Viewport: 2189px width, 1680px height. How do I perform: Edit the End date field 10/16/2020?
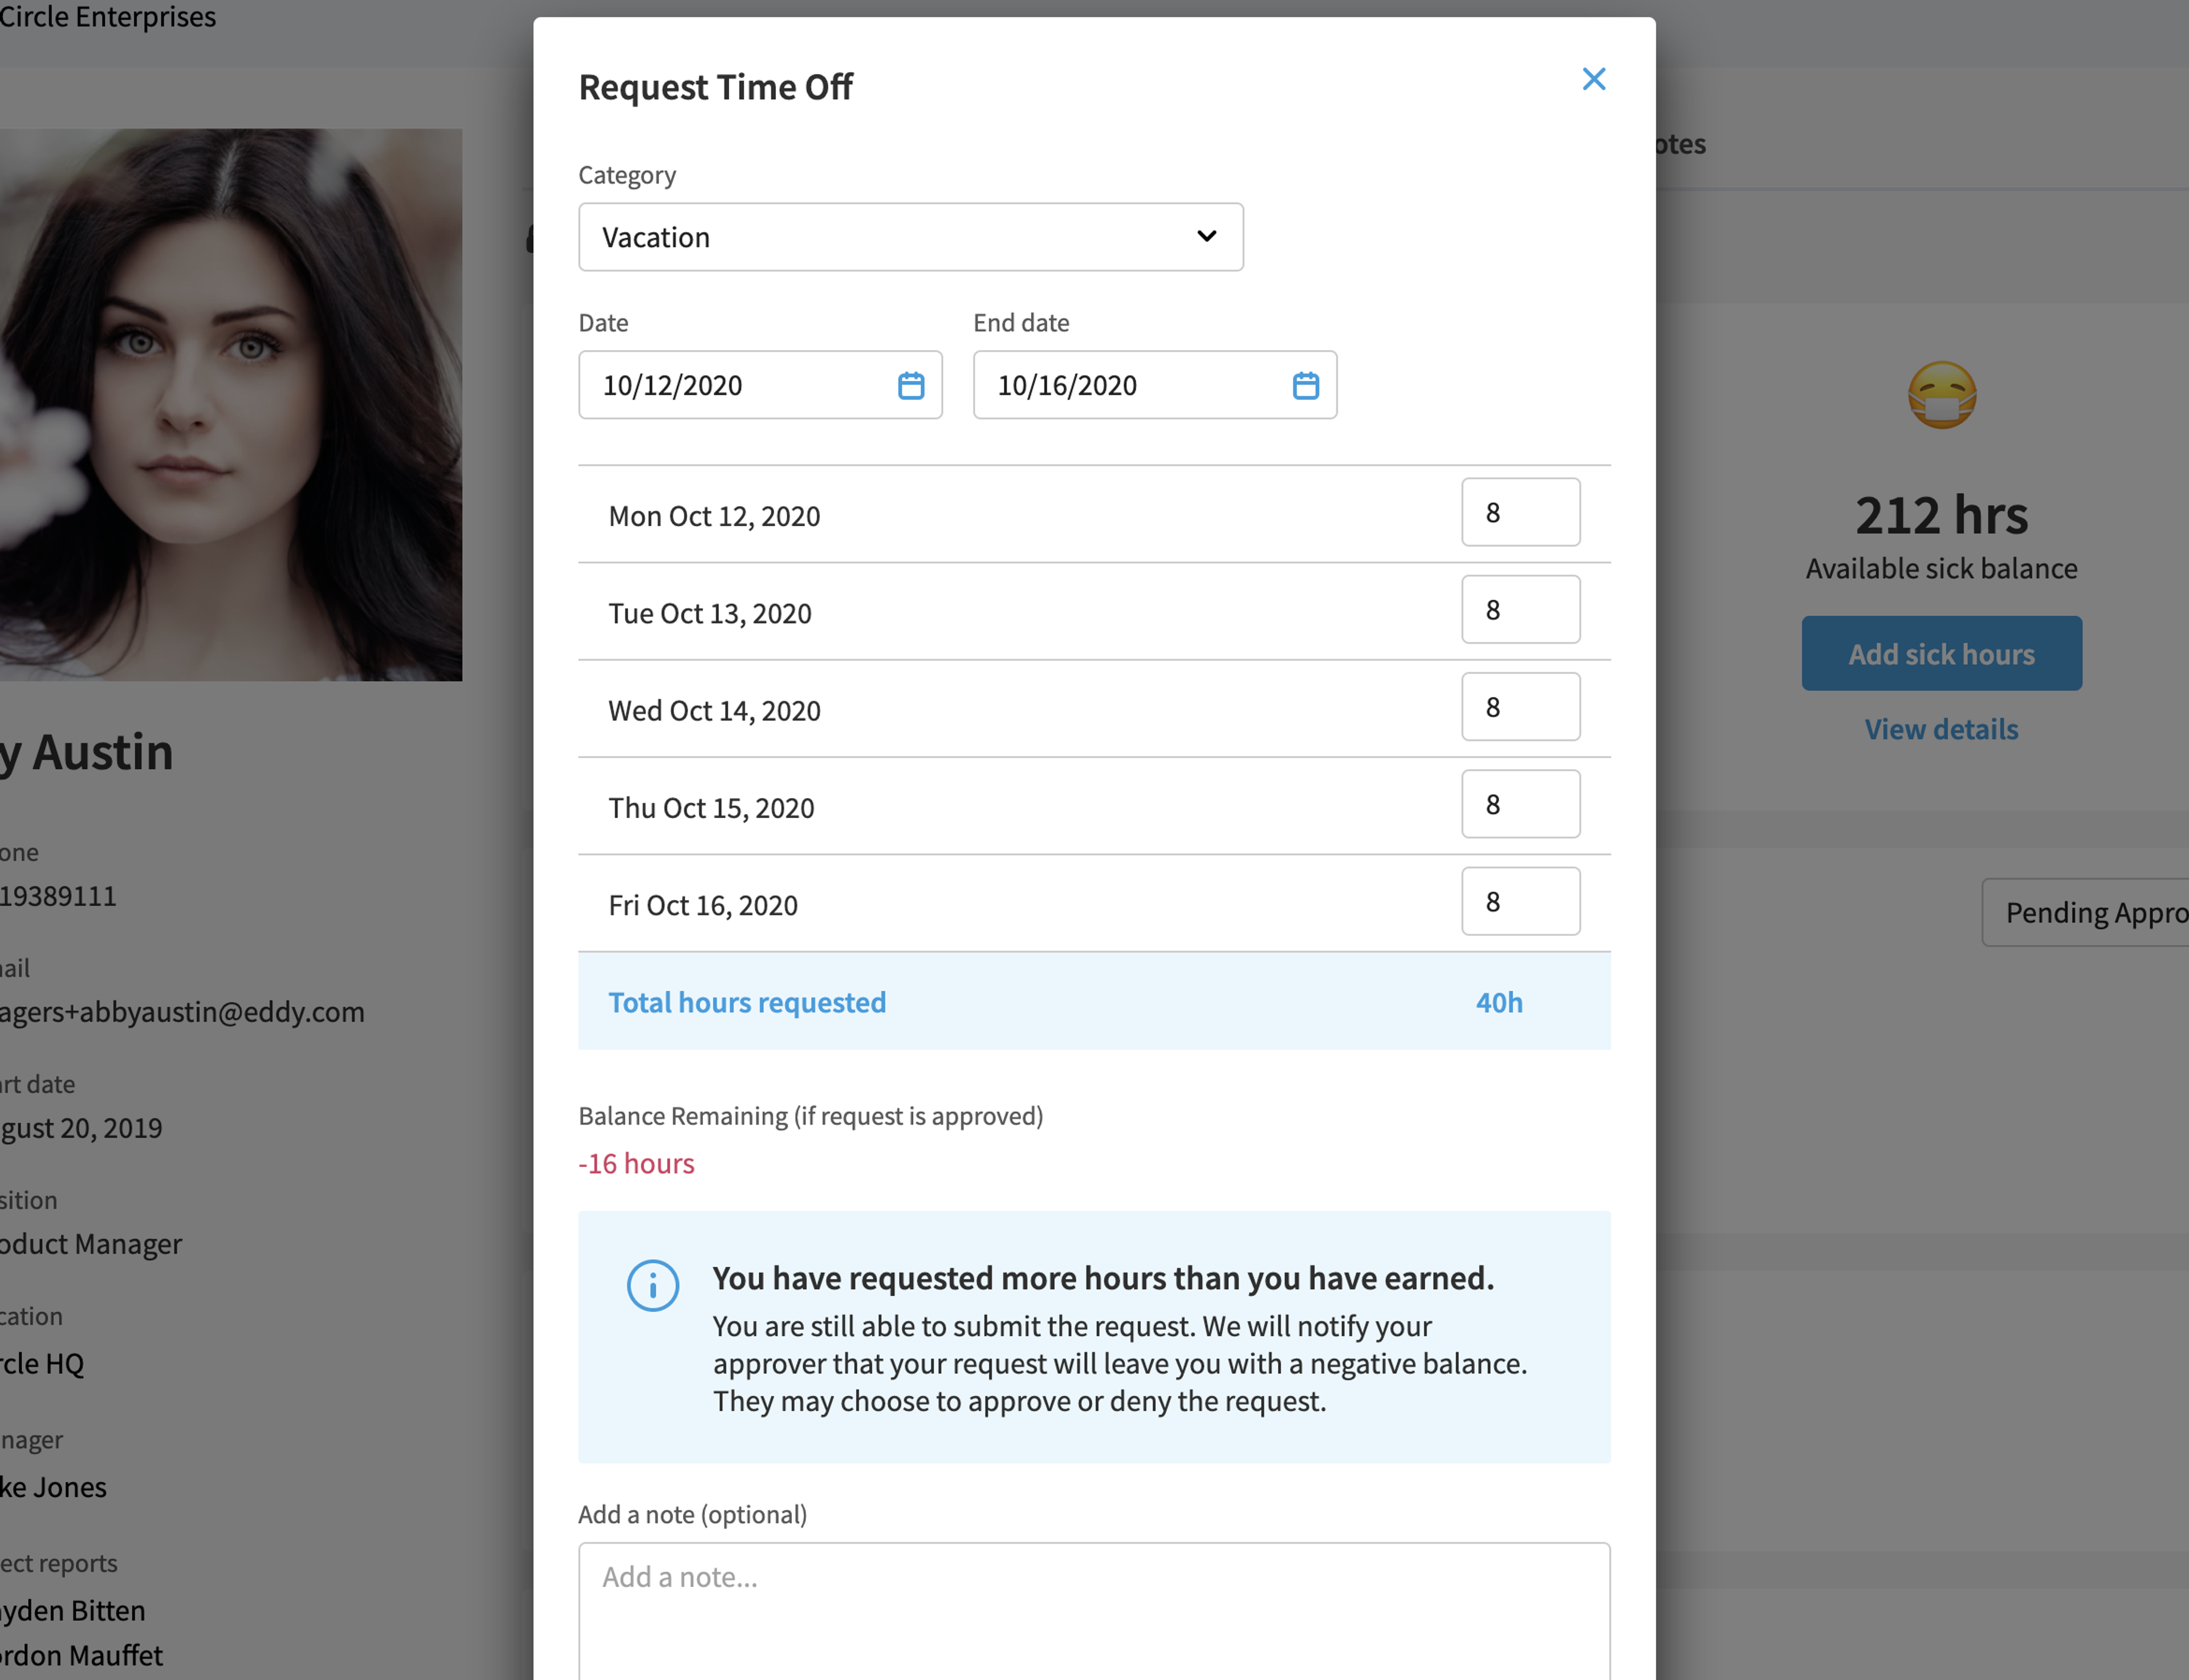[x=1155, y=385]
